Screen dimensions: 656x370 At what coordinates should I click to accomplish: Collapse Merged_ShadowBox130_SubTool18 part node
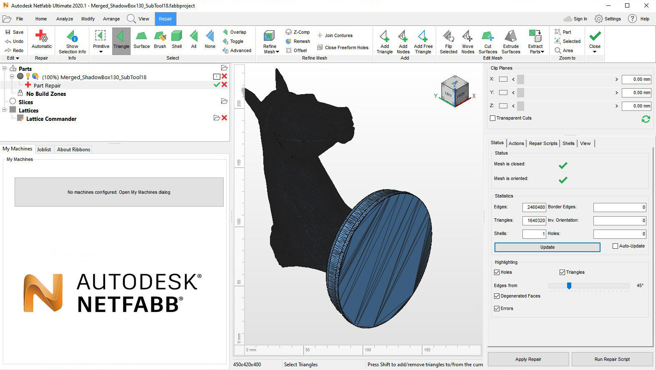point(12,77)
